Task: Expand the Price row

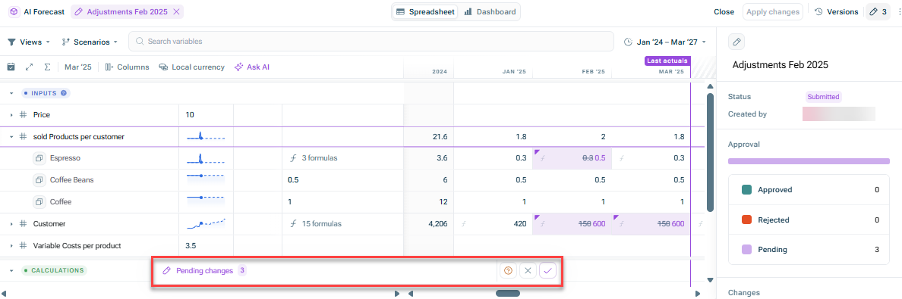Action: coord(11,115)
